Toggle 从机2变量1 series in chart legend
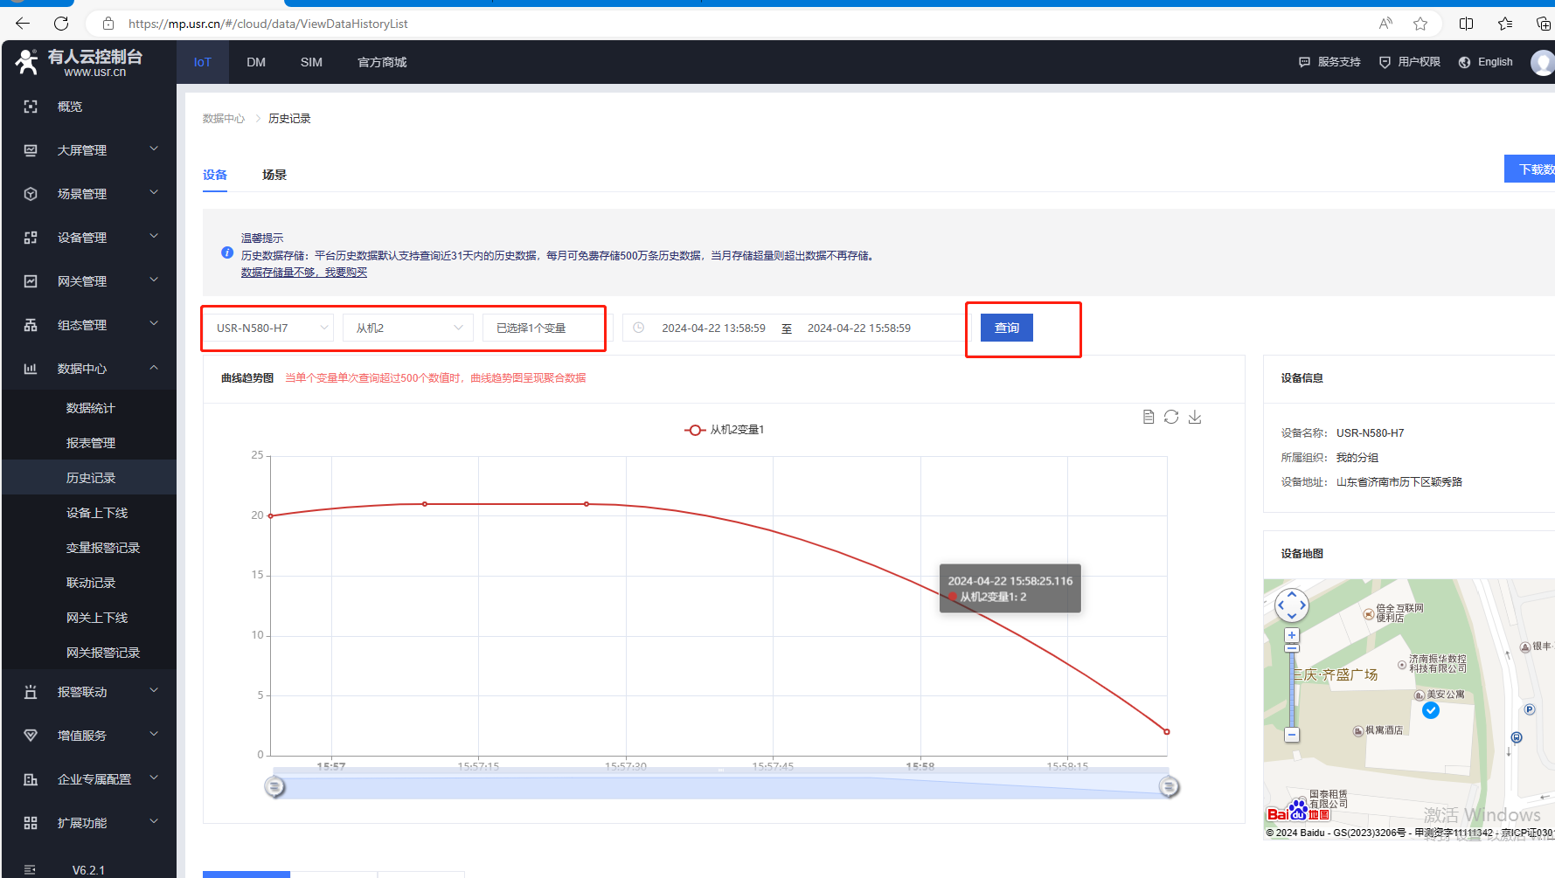The image size is (1555, 878). click(724, 430)
